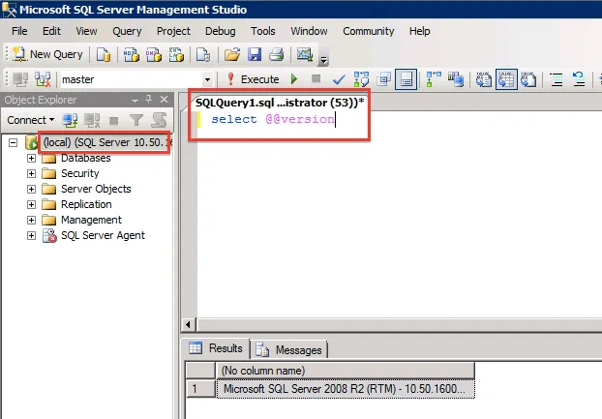The height and width of the screenshot is (419, 602).
Task: Click the Activity Monitor icon
Action: [305, 54]
